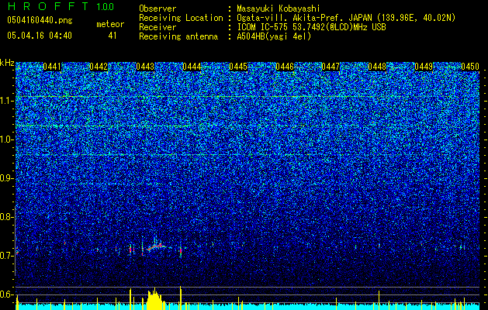Click the 0.9 kHz axis label
Image resolution: width=488 pixels, height=310 pixels.
tap(6, 178)
